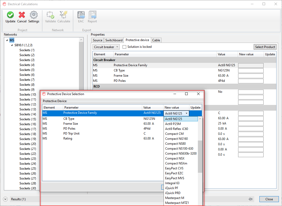Click the green Update checkmark icon

(x=10, y=15)
